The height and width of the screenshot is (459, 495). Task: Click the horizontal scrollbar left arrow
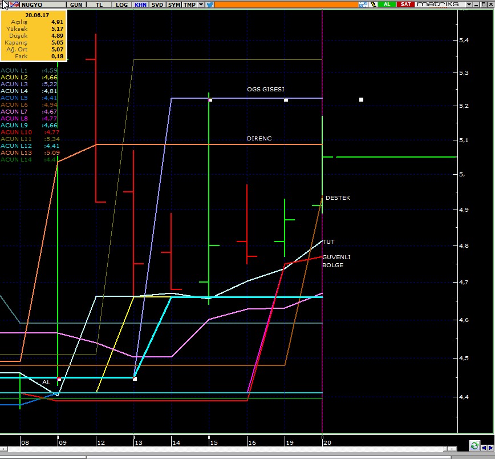pos(4,449)
